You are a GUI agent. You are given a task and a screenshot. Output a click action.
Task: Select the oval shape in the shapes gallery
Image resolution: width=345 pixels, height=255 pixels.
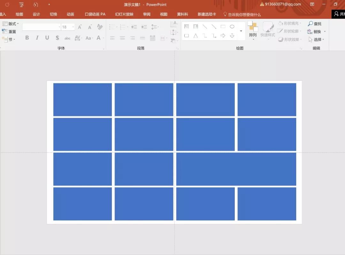(232, 26)
